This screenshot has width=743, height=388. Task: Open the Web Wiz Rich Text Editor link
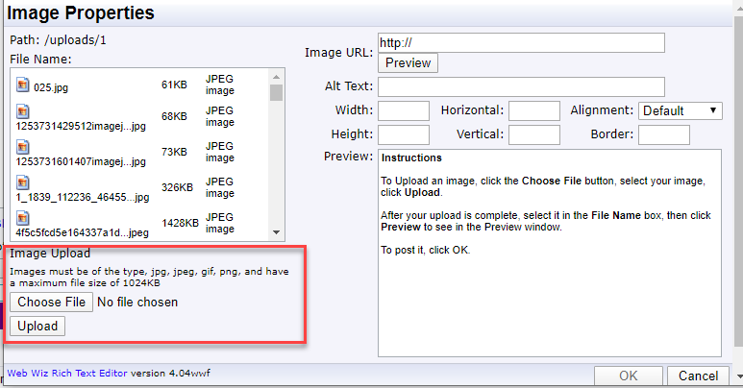point(67,374)
